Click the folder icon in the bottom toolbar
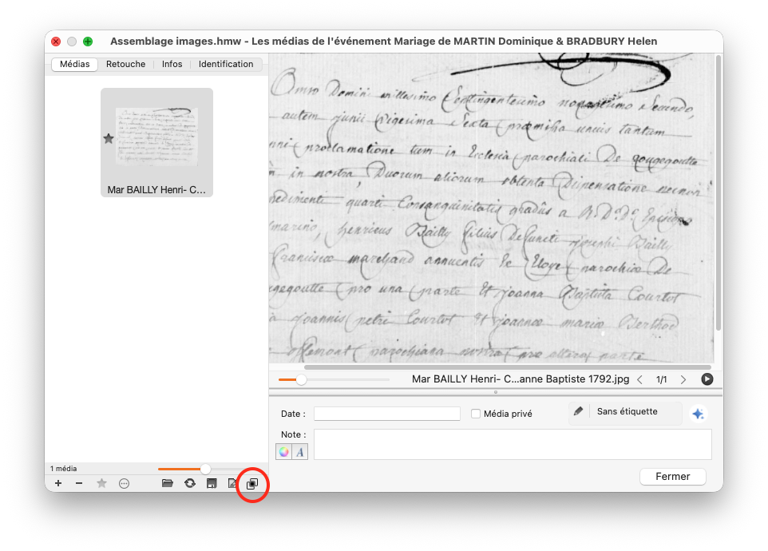The height and width of the screenshot is (551, 768). 168,483
